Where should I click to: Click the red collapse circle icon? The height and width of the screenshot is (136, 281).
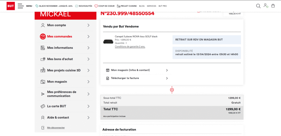click(172, 90)
